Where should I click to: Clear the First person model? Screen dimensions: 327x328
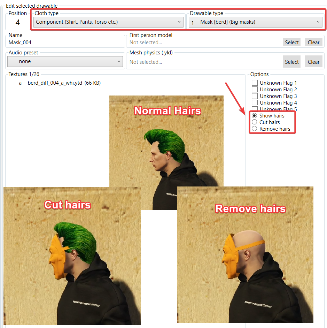(313, 42)
